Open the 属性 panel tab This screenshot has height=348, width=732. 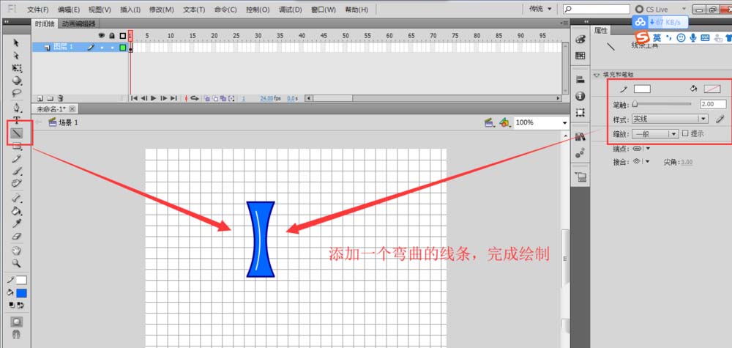(x=601, y=30)
